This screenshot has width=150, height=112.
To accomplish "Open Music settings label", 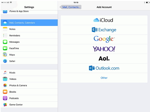I will coord(12,73).
